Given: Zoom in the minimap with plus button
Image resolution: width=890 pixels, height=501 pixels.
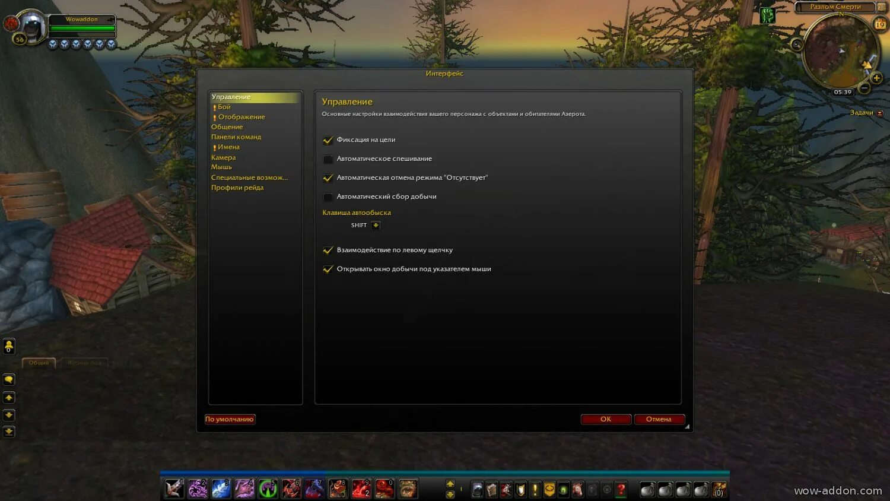Looking at the screenshot, I should [x=876, y=78].
